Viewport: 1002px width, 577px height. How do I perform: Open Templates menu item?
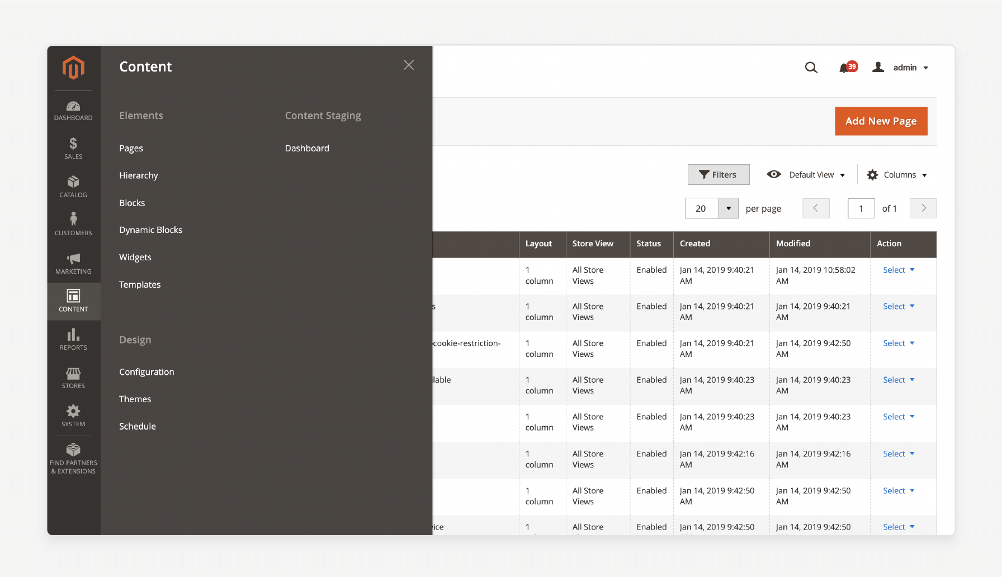click(x=140, y=284)
